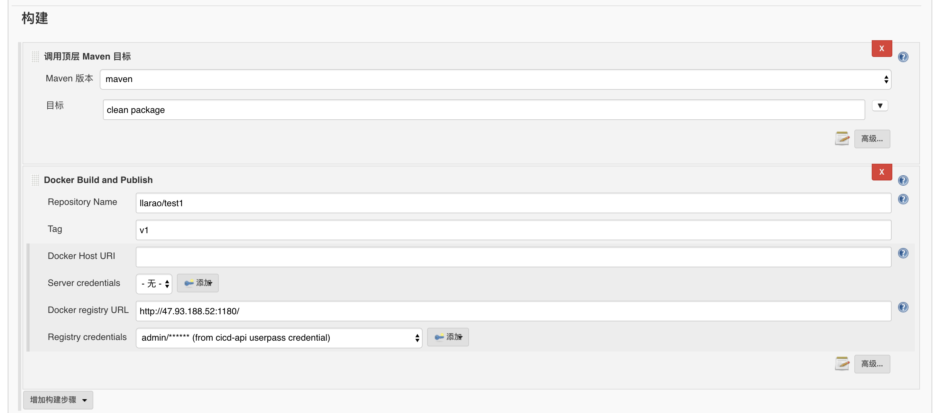
Task: Open help beside Repository Name field
Action: (903, 199)
